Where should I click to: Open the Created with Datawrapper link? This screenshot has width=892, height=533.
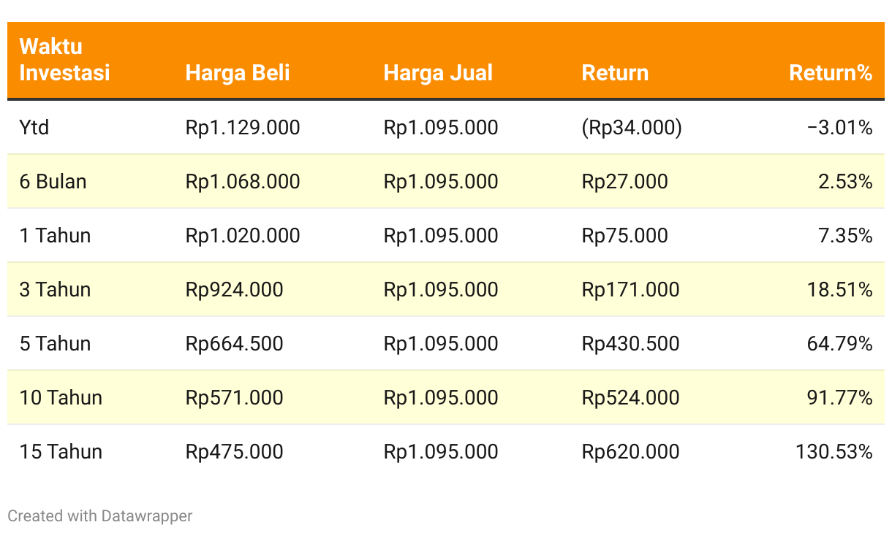coord(100,515)
